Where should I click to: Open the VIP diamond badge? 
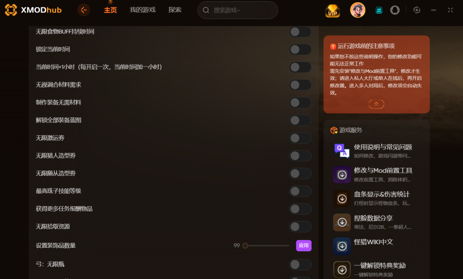tap(332, 11)
